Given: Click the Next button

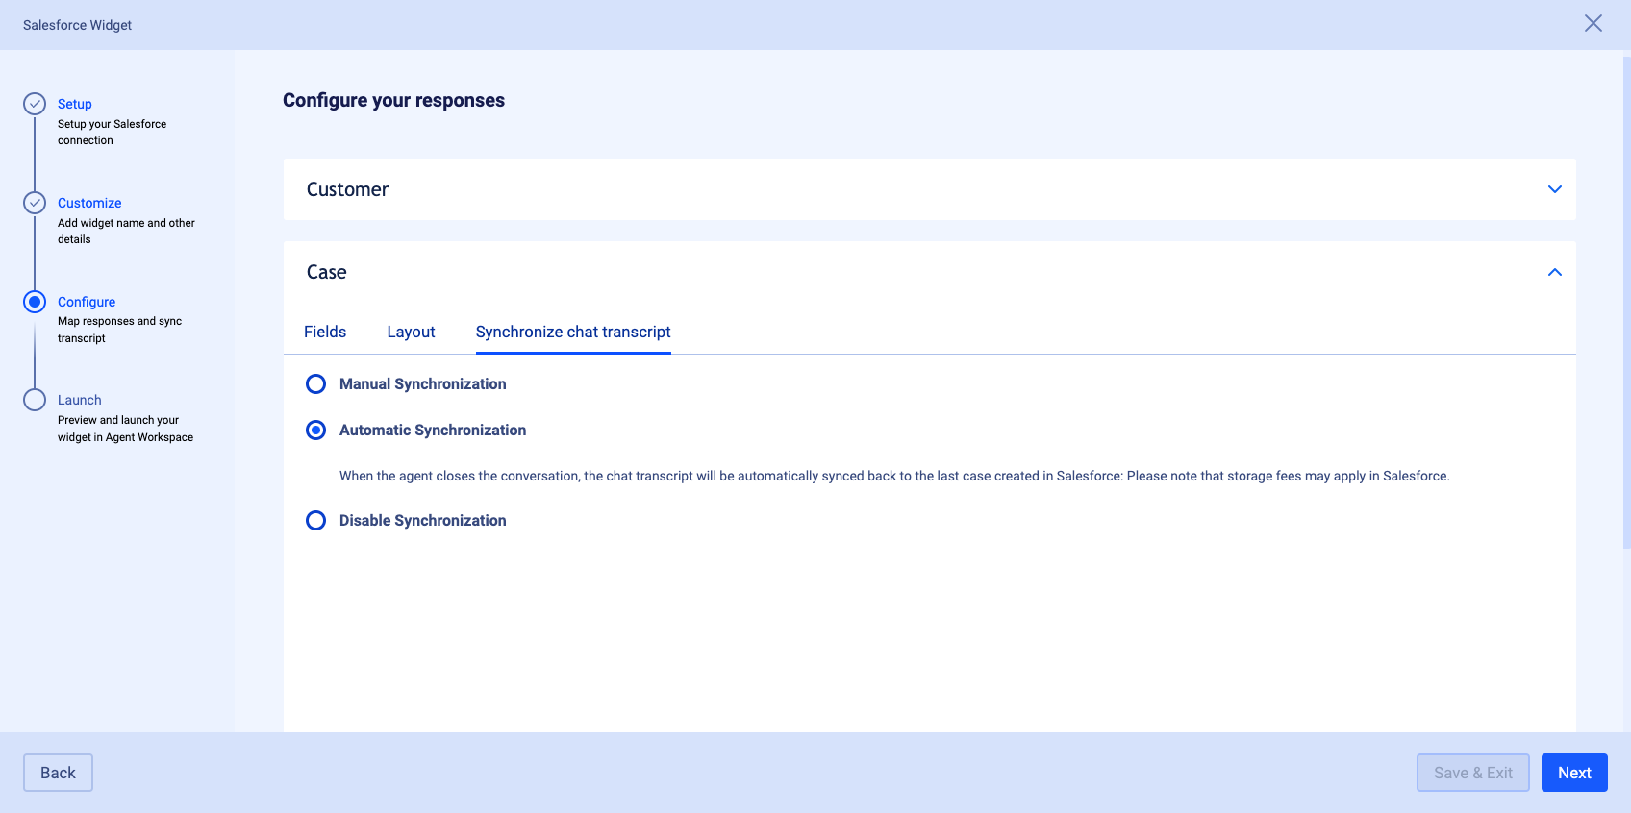Looking at the screenshot, I should click(1574, 773).
